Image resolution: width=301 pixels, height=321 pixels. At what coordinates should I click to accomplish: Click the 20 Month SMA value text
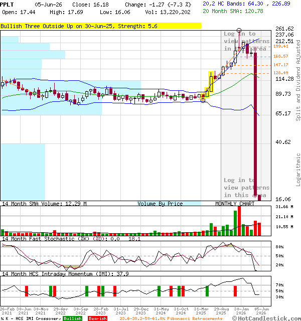click(233, 11)
